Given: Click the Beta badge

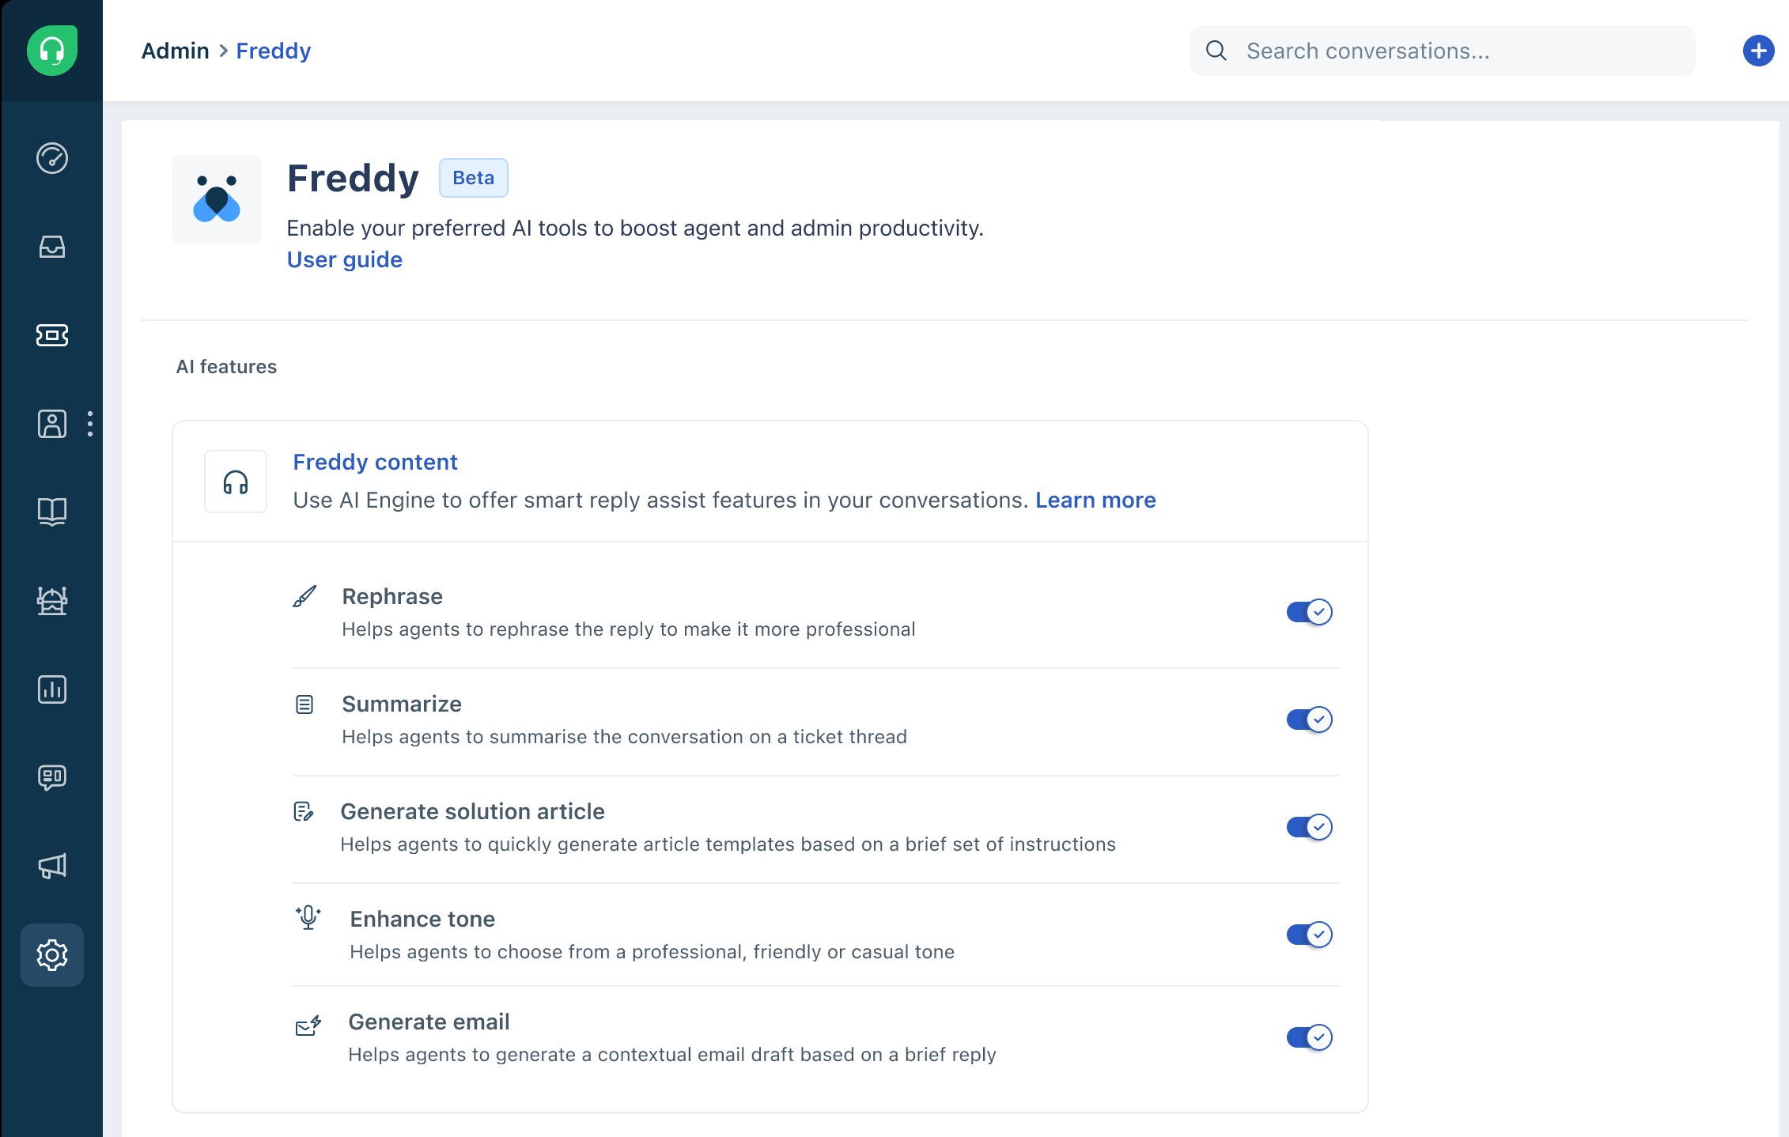Looking at the screenshot, I should pyautogui.click(x=474, y=178).
